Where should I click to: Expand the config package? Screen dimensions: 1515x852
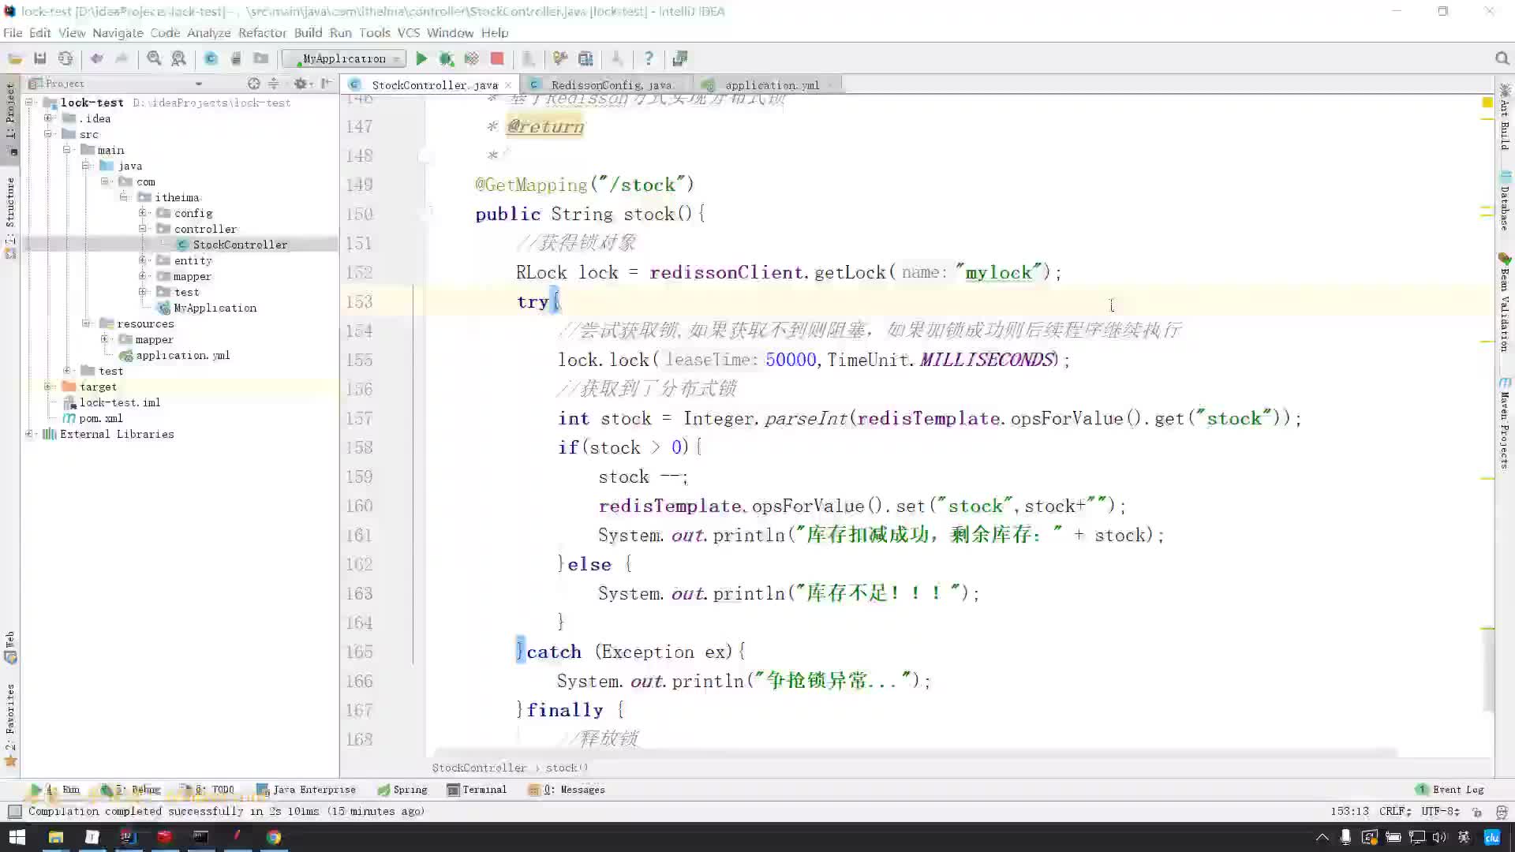pyautogui.click(x=143, y=213)
